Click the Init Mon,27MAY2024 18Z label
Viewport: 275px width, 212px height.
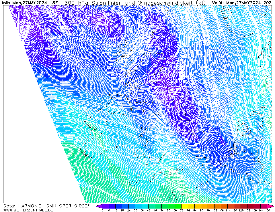30,3
